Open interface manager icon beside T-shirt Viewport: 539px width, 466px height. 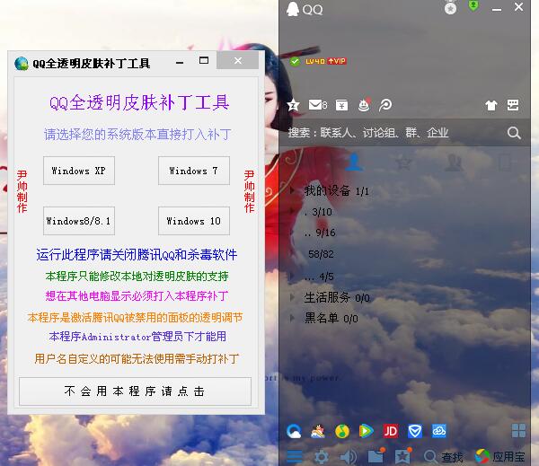point(513,105)
